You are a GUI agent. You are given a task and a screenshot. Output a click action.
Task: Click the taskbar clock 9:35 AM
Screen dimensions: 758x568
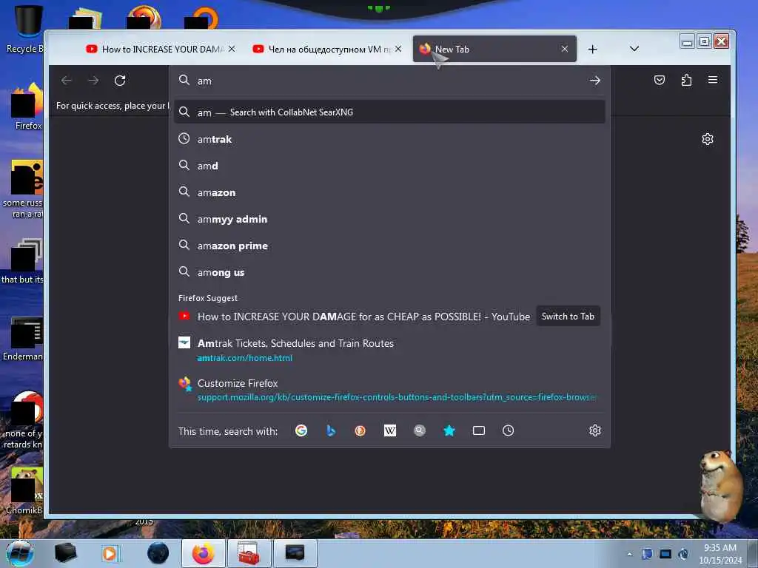click(x=720, y=553)
